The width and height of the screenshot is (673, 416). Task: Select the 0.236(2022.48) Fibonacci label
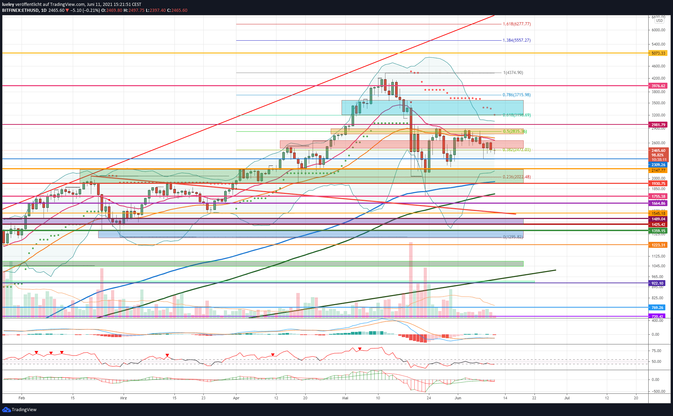click(x=517, y=177)
